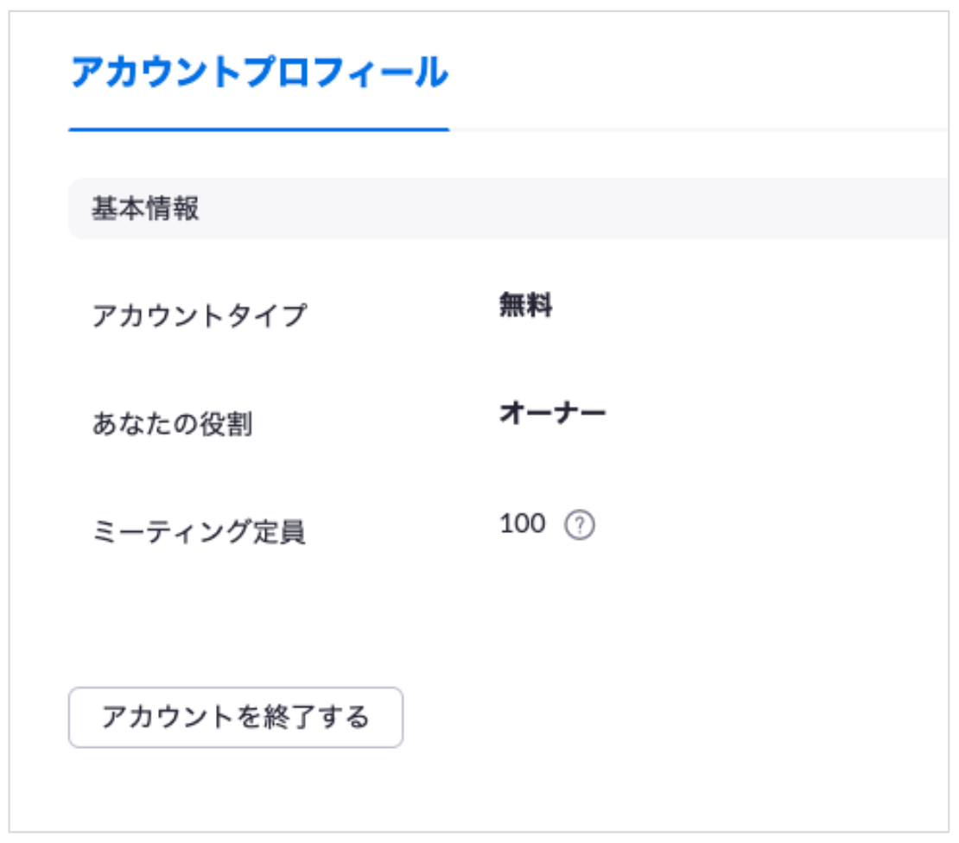Click the あなたの役割 label
This screenshot has width=959, height=843.
coord(172,423)
